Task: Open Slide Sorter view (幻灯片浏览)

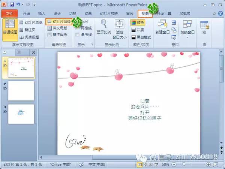Action: 31,22
